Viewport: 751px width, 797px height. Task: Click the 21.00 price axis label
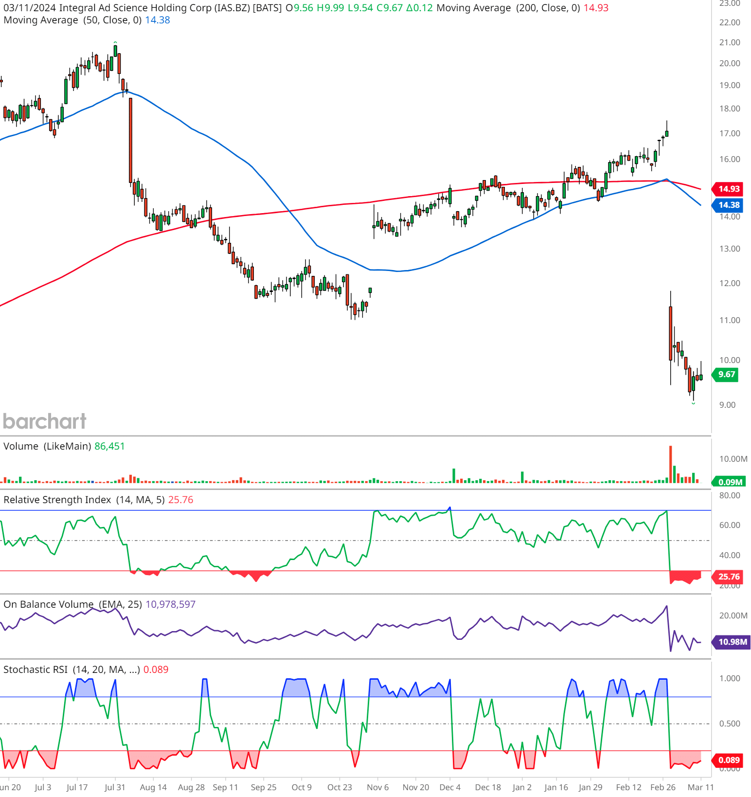730,42
